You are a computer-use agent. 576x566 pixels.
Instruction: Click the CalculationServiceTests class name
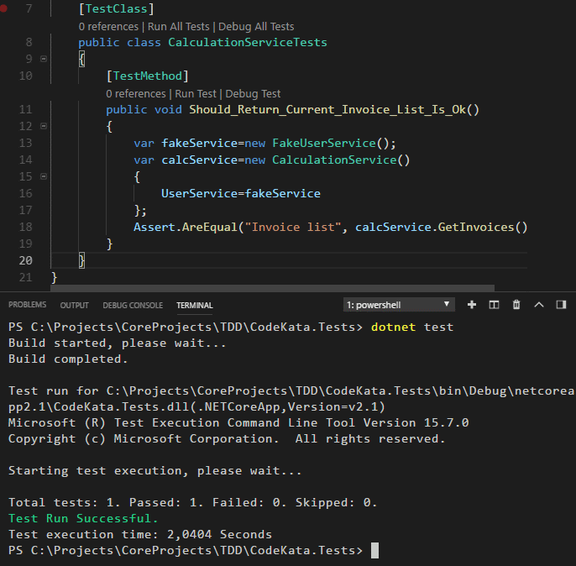(x=248, y=42)
